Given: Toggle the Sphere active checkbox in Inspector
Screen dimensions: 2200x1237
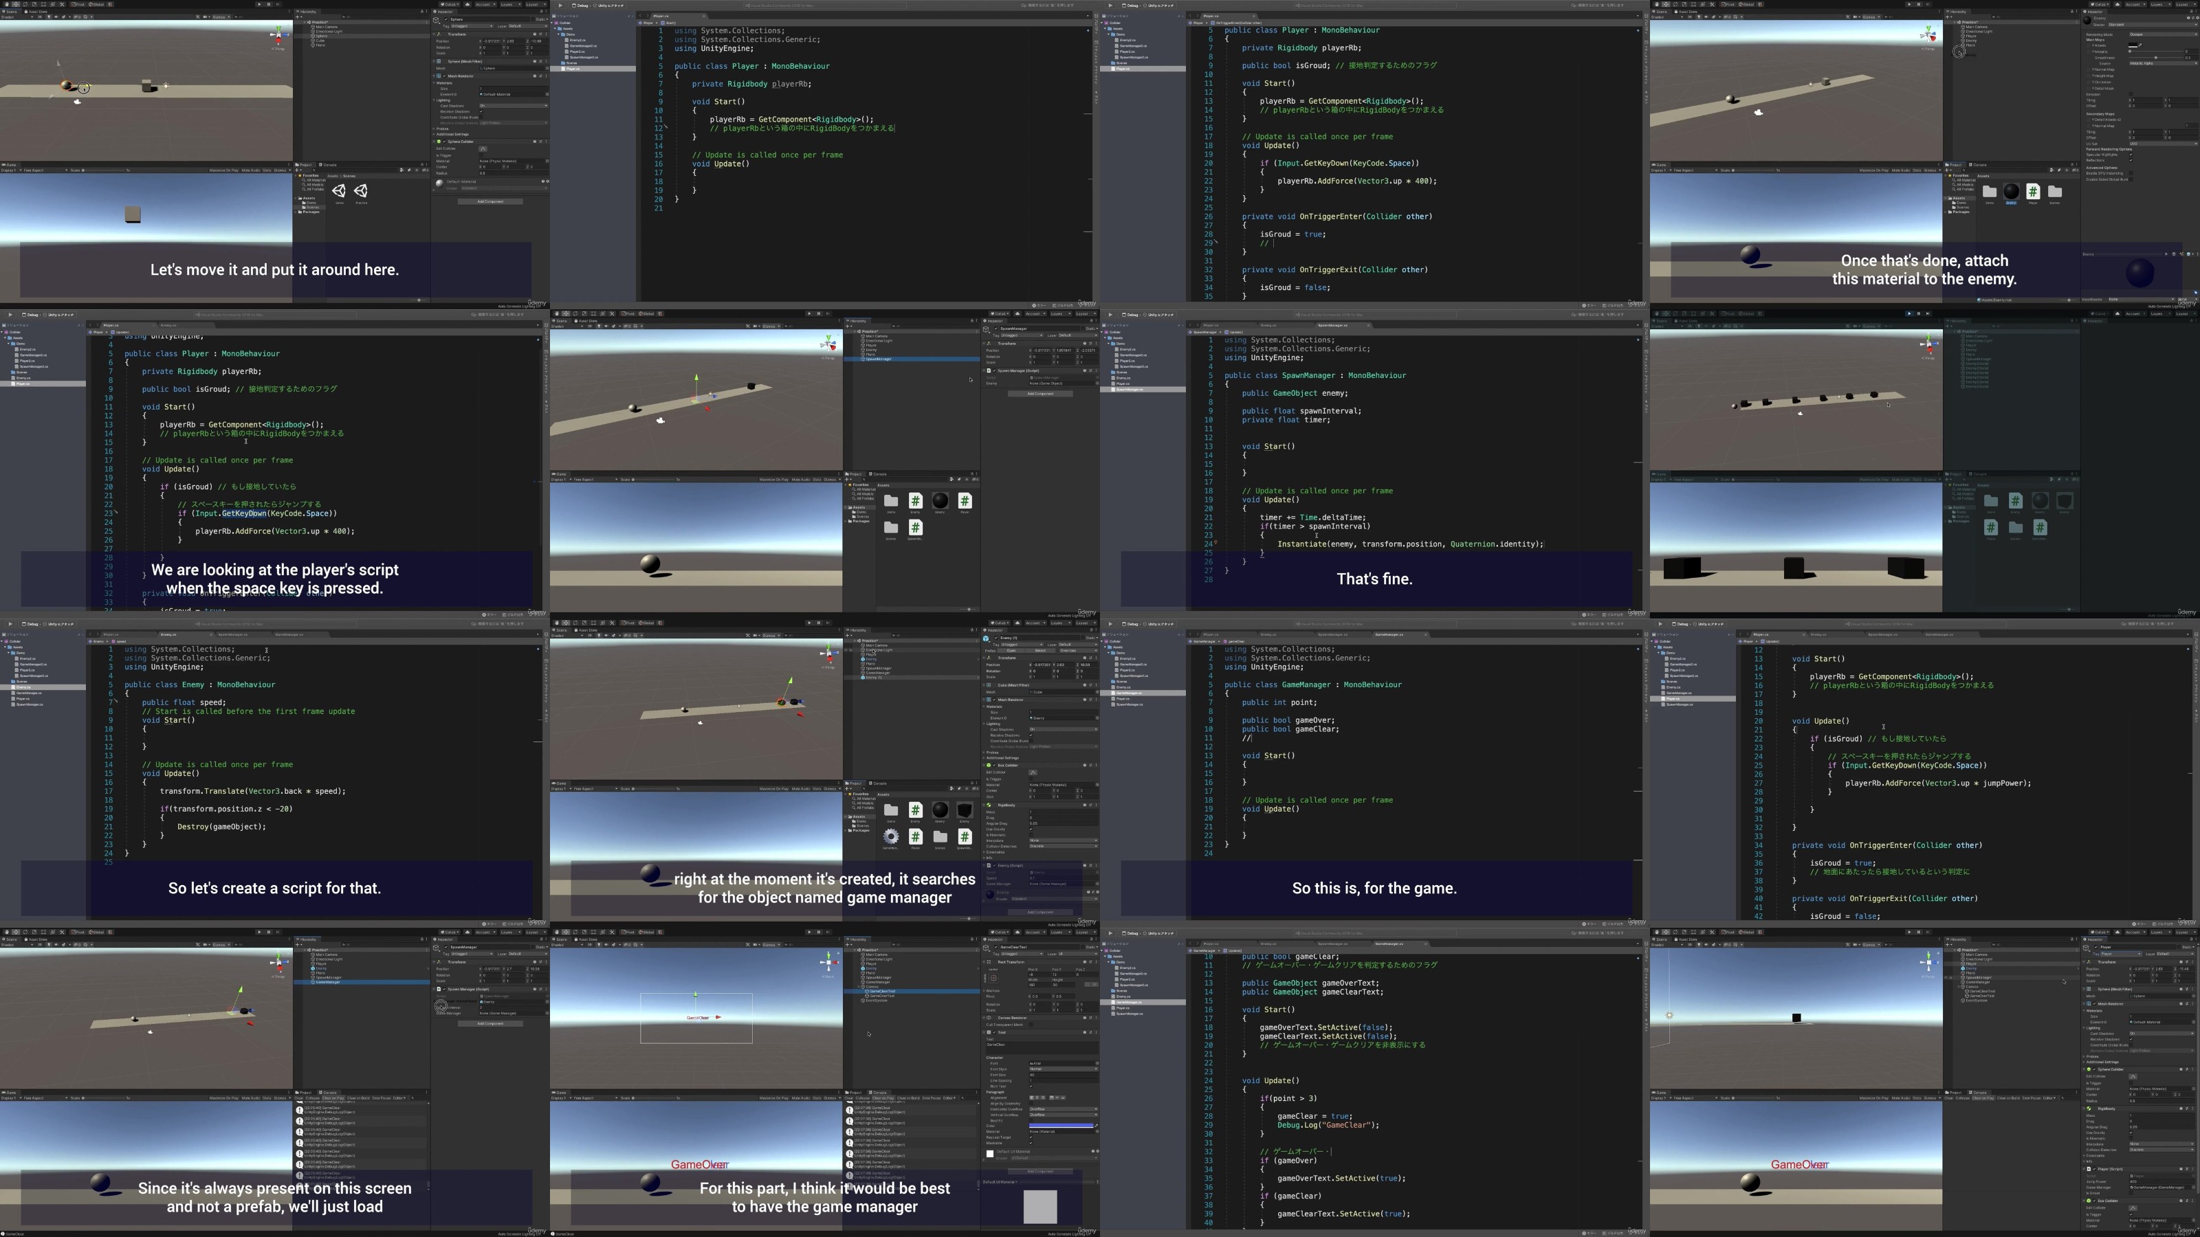Looking at the screenshot, I should pyautogui.click(x=447, y=19).
